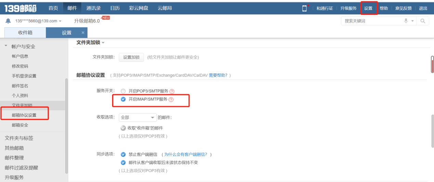Click the microphone voice search icon
The height and width of the screenshot is (182, 434).
coord(406,21)
